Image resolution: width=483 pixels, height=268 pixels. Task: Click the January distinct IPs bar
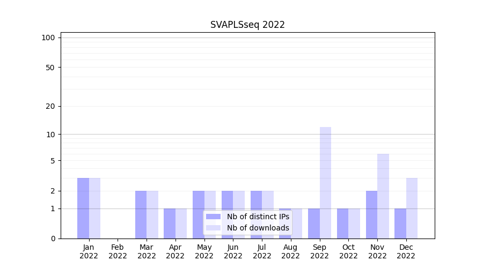(83, 208)
